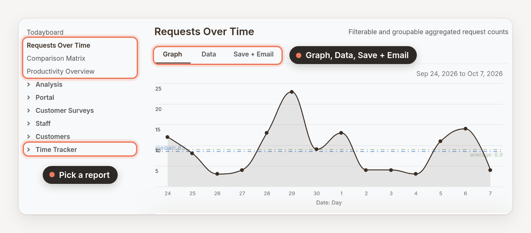Click the average: 8.9 label

[486, 155]
